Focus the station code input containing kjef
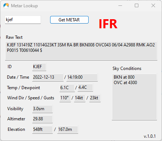This screenshot has height=141, width=162. [23, 20]
